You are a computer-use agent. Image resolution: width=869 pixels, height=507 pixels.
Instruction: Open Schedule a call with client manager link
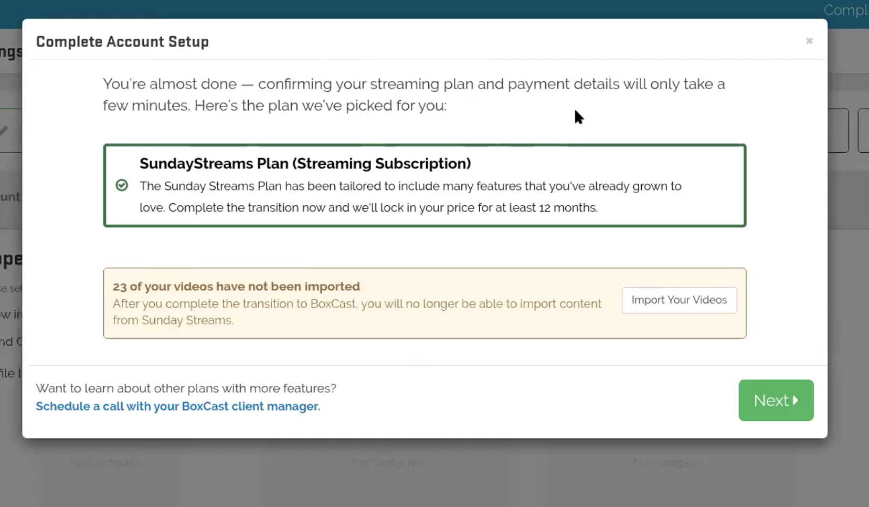[178, 406]
